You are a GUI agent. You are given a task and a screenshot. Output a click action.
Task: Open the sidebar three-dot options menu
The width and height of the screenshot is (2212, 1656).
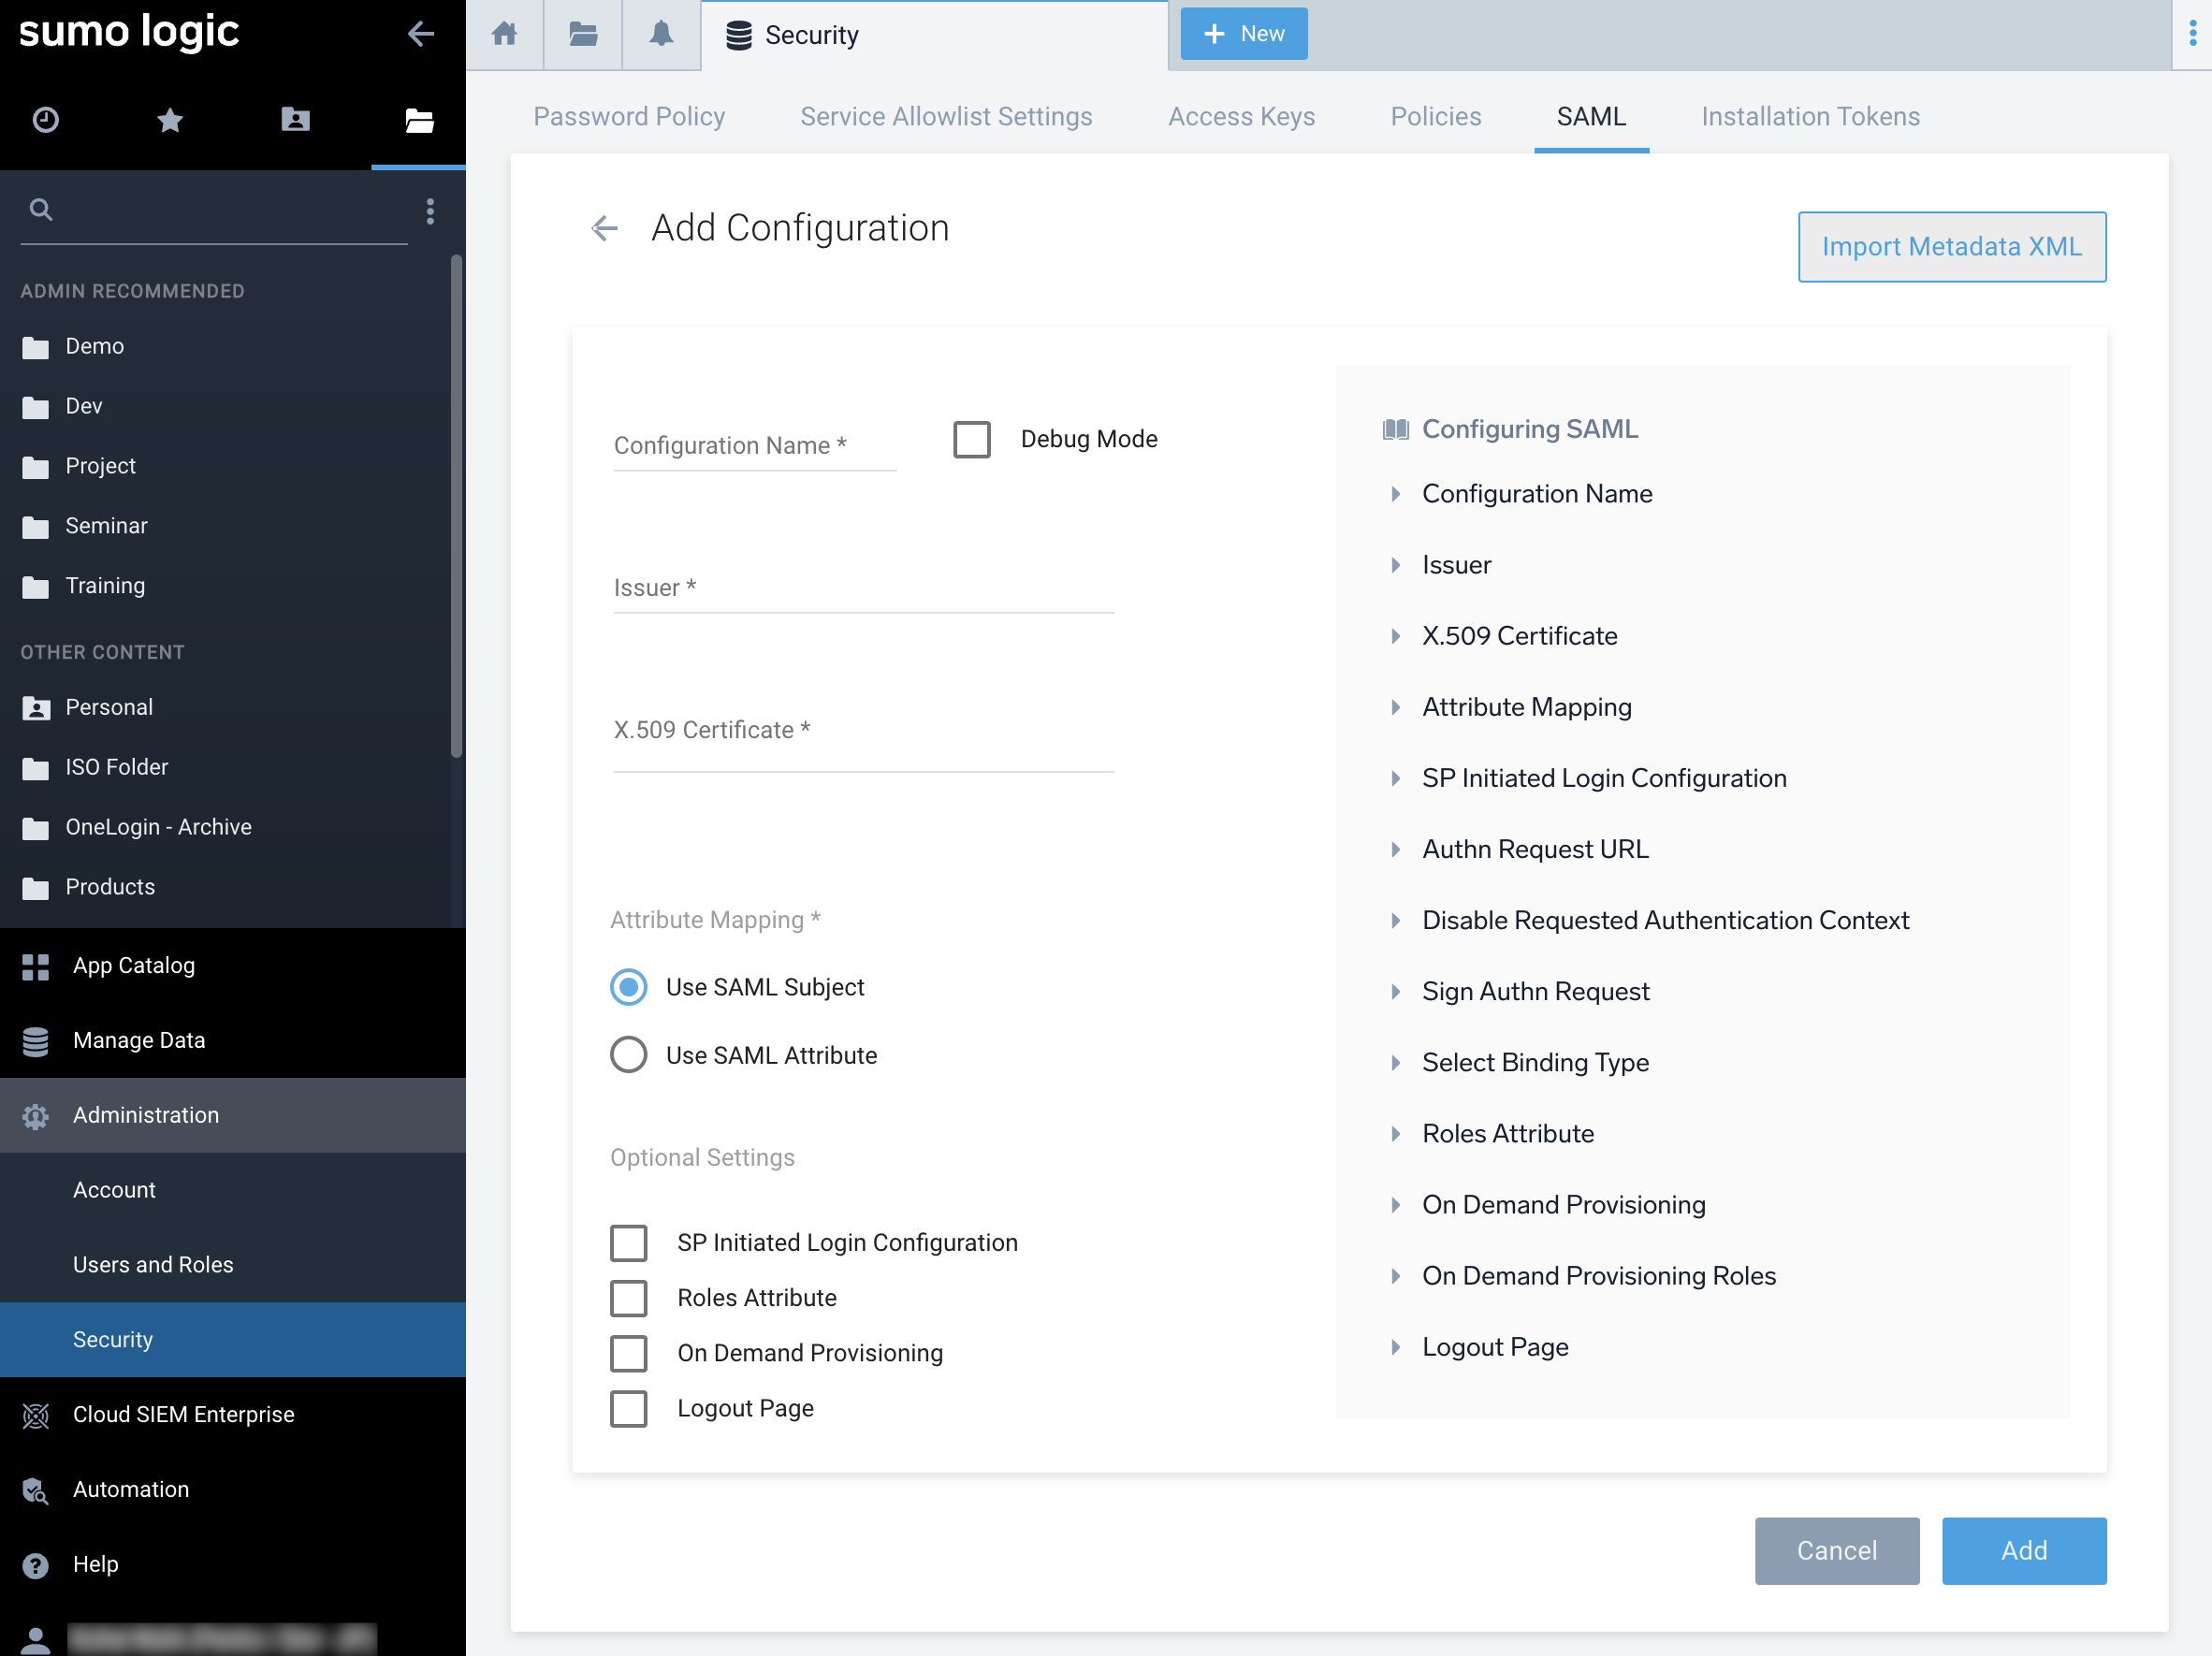click(430, 211)
